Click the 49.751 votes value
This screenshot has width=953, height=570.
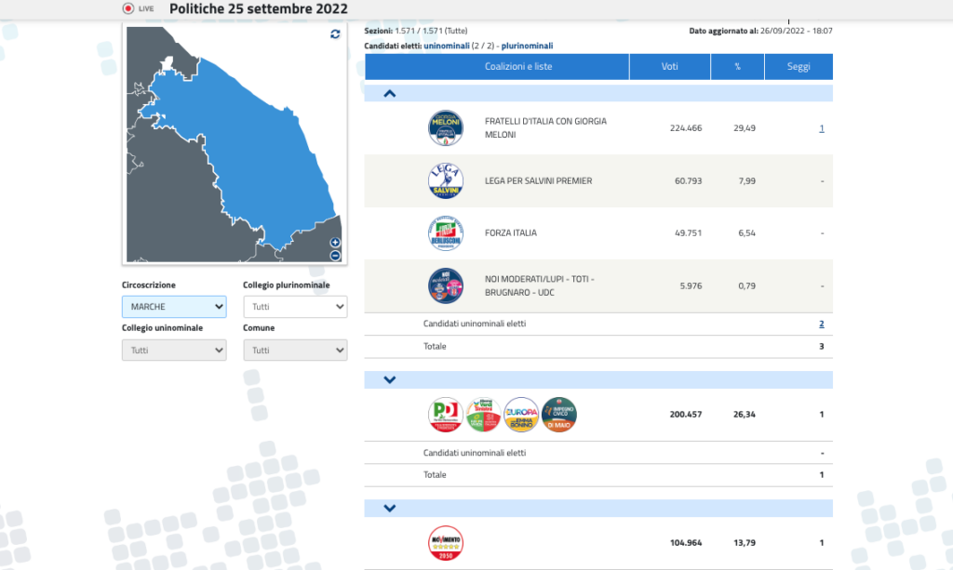[x=688, y=233]
